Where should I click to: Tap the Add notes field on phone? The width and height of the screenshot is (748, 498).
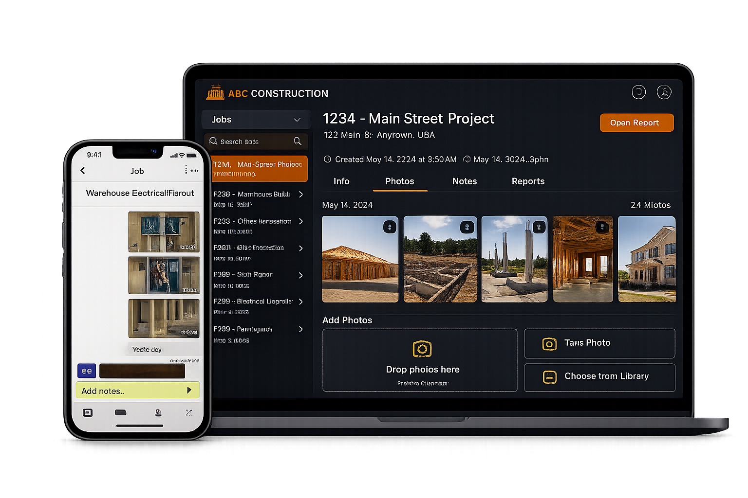[137, 391]
